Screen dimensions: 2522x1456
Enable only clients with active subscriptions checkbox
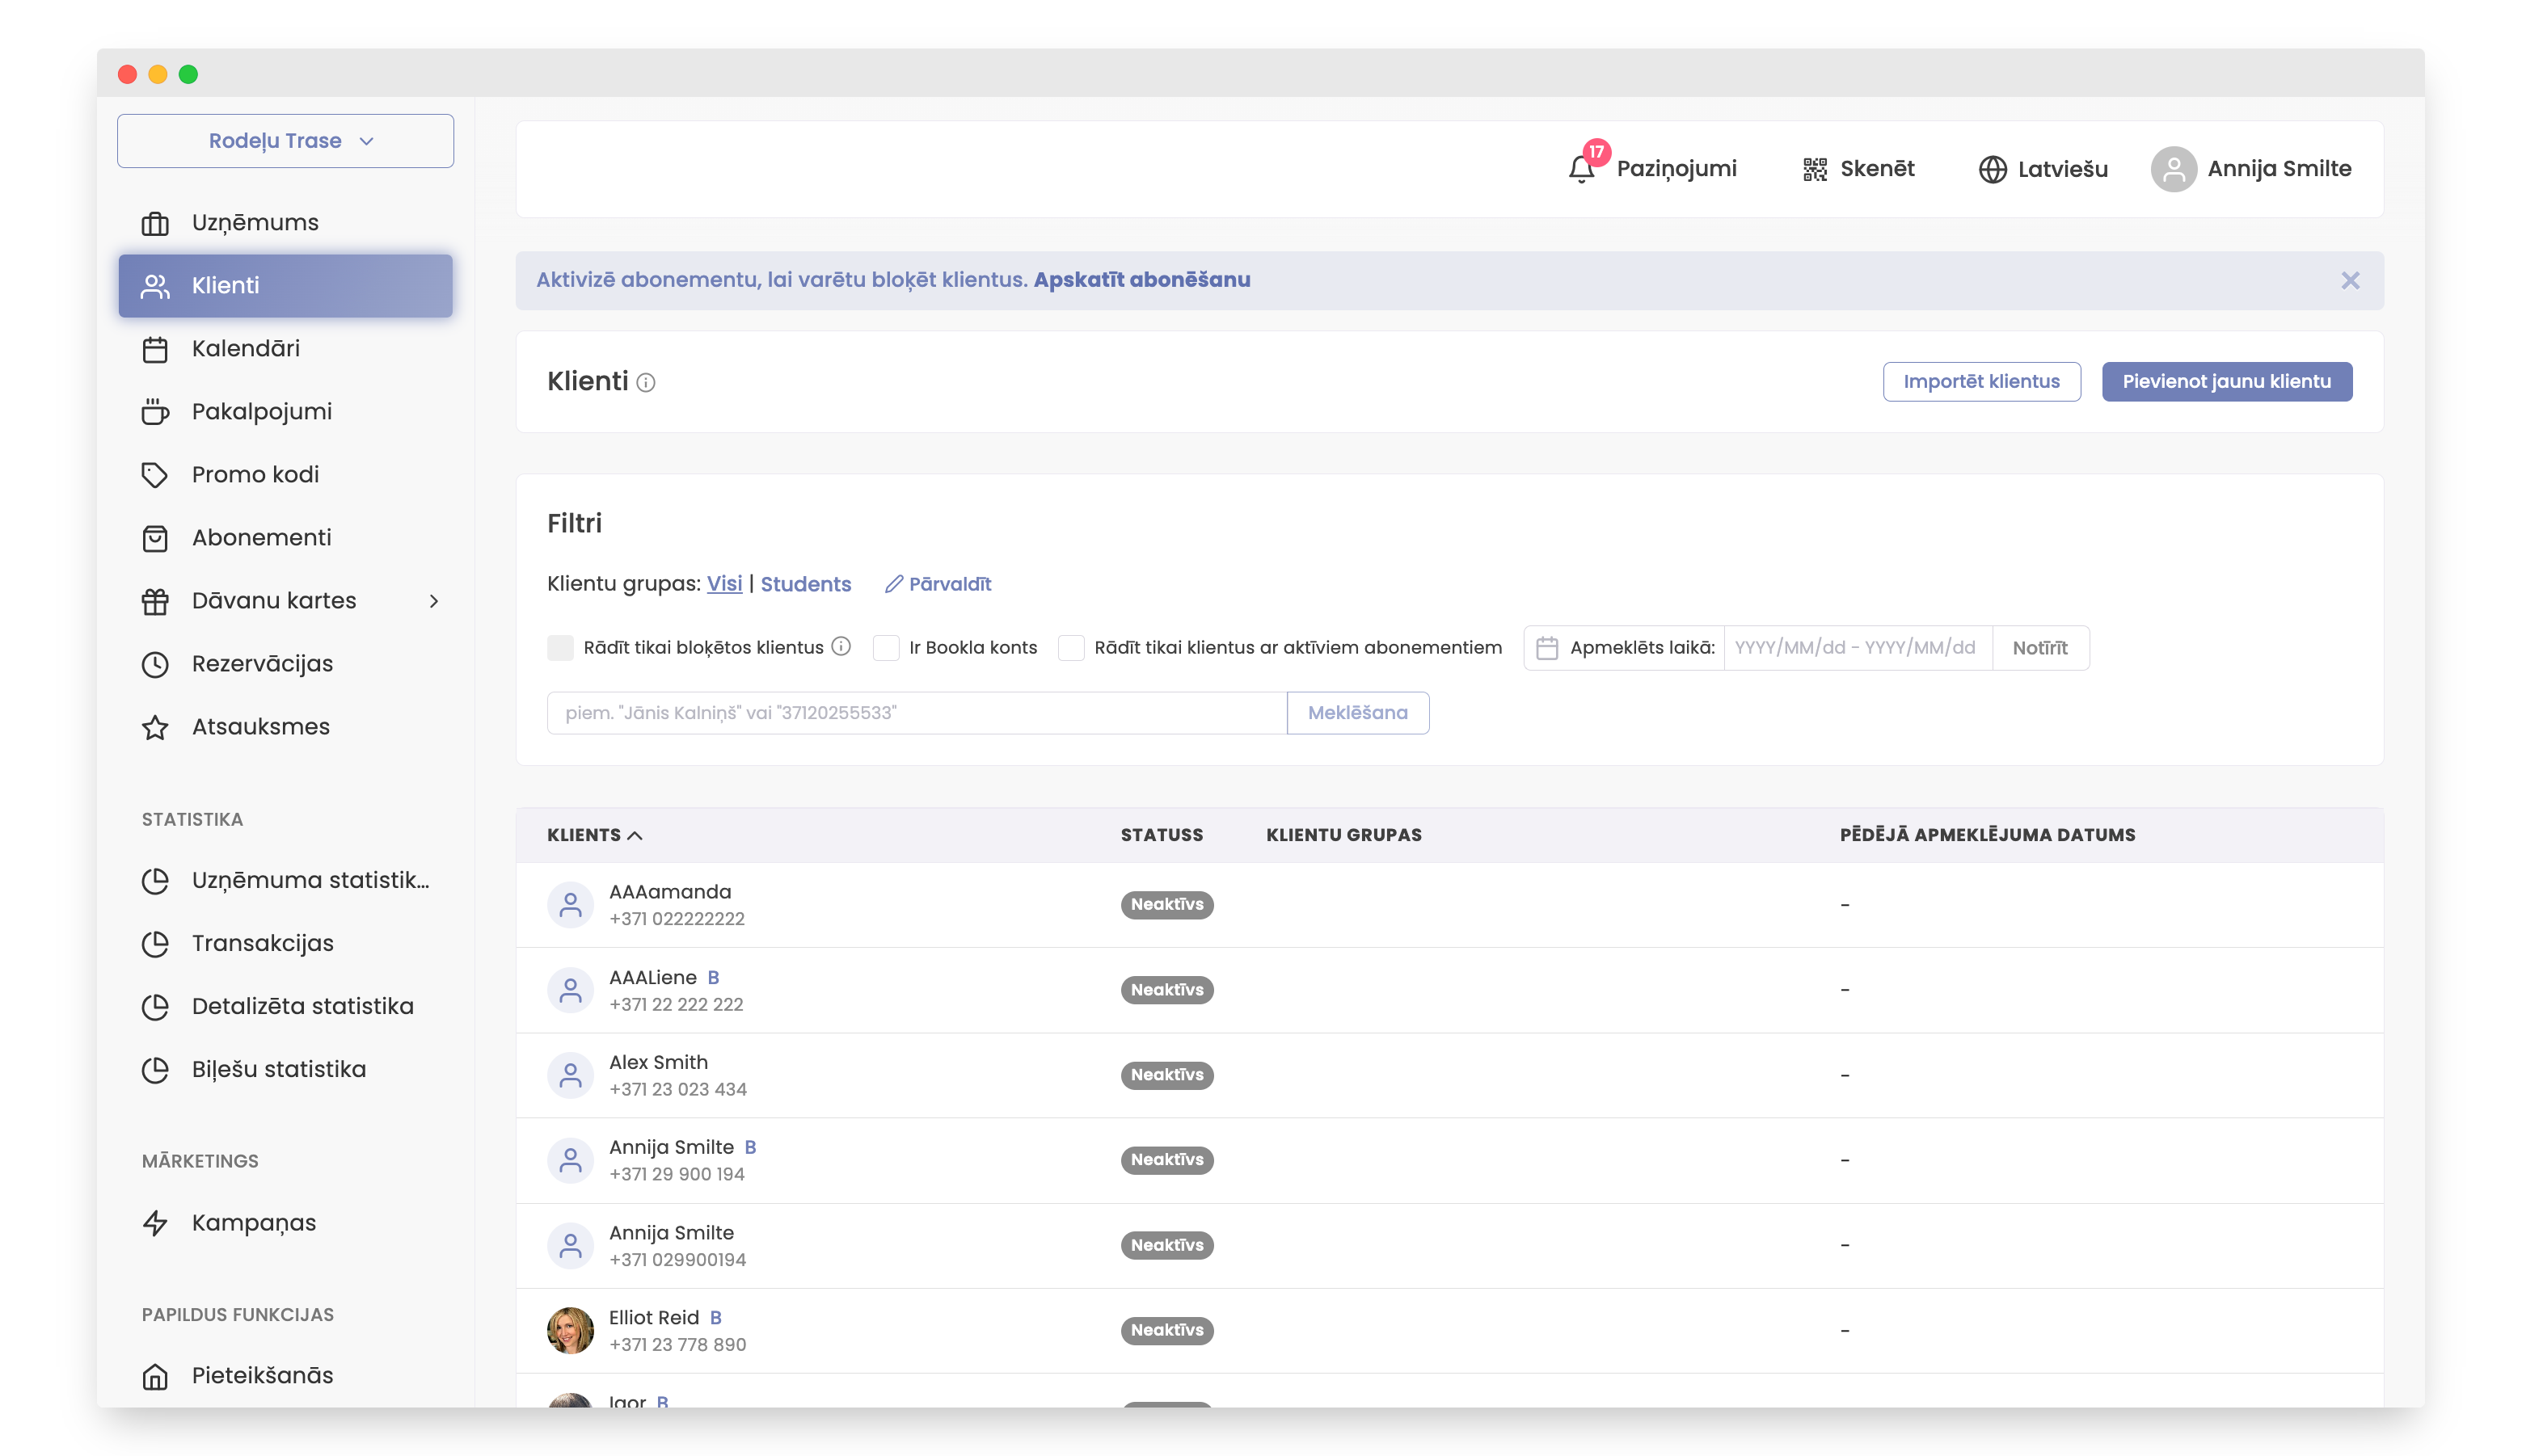coord(1070,648)
